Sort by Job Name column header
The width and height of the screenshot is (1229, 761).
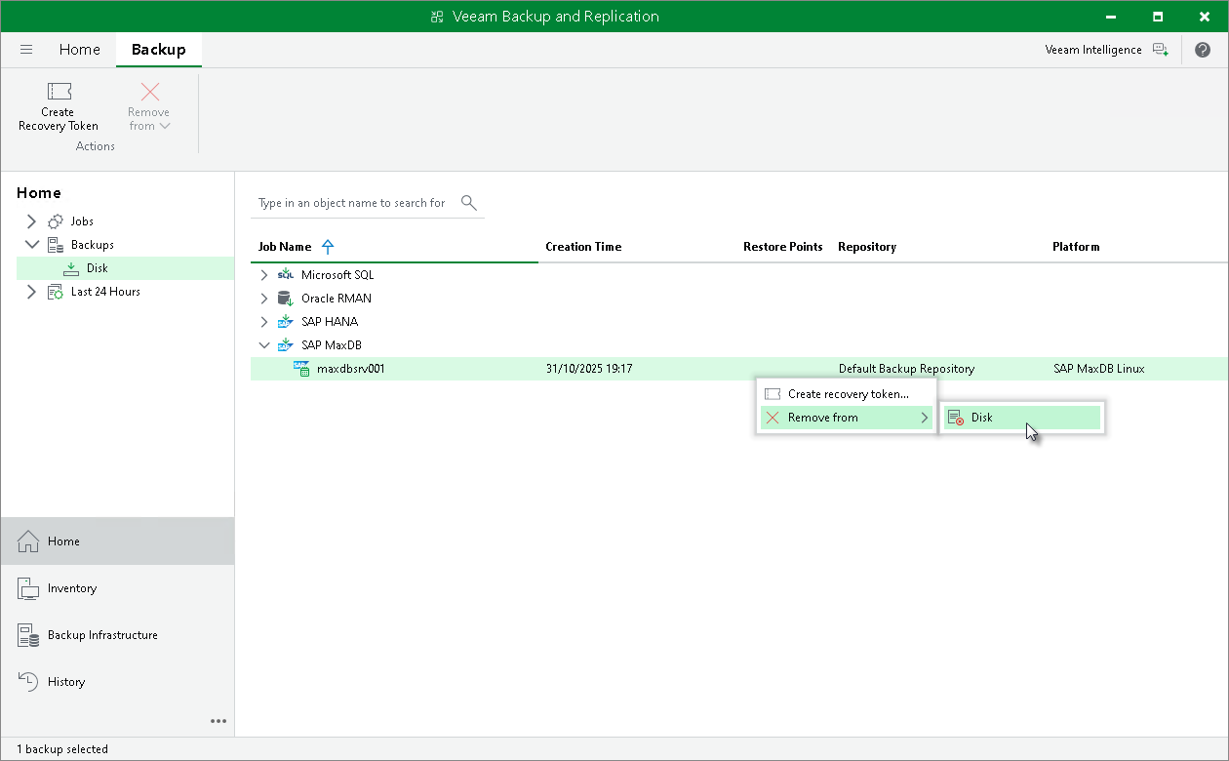pos(285,247)
